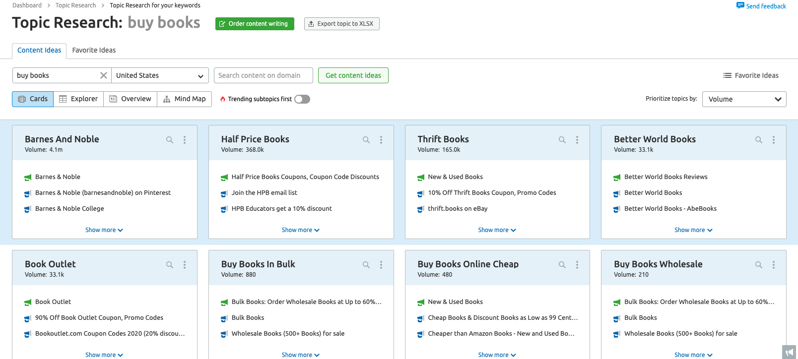
Task: Open three-dot menu on Buy Books In Bulk card
Action: click(x=381, y=265)
